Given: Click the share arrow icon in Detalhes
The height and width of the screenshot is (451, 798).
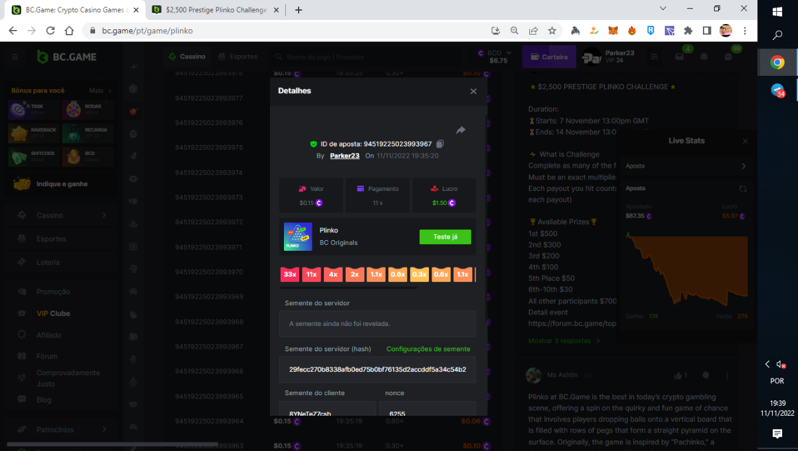Looking at the screenshot, I should 460,130.
